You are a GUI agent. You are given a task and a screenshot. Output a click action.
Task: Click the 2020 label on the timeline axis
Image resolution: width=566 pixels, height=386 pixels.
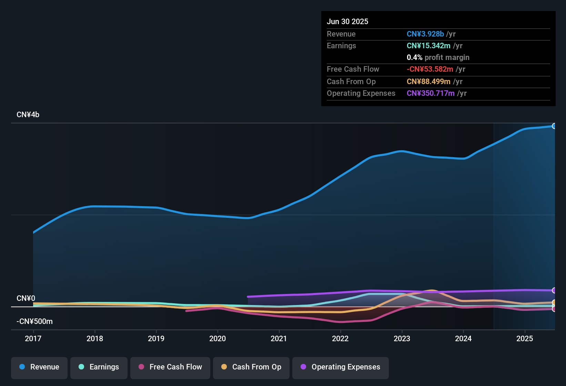tap(218, 339)
